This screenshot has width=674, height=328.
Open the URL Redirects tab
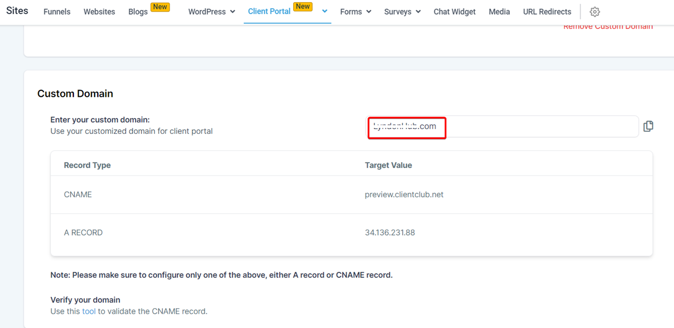547,11
